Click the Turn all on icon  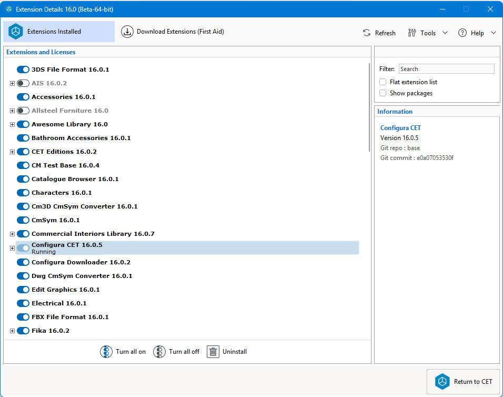pyautogui.click(x=106, y=352)
